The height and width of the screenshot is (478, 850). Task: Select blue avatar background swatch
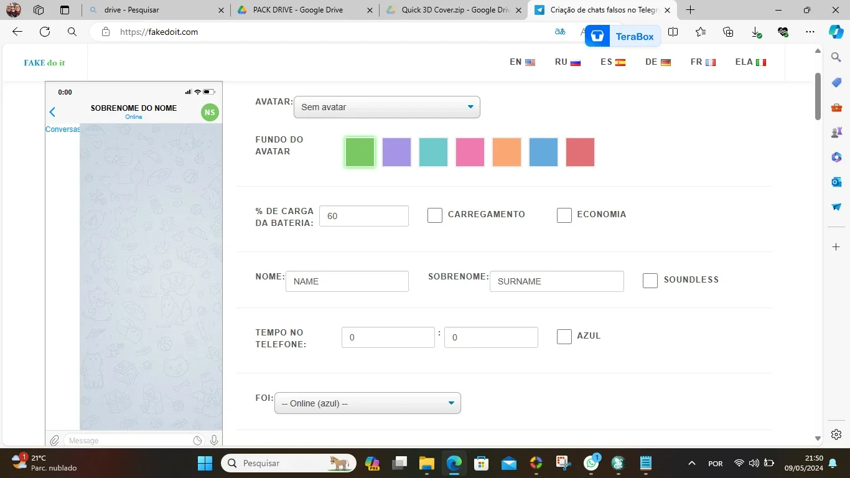544,152
